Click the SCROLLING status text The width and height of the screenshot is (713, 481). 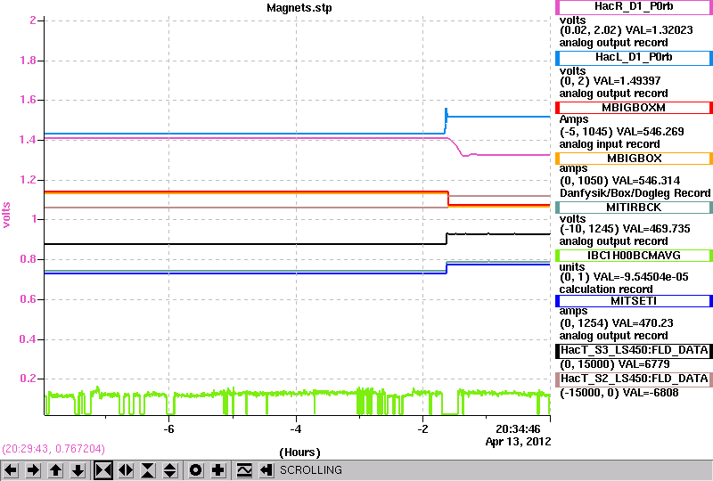click(x=310, y=470)
